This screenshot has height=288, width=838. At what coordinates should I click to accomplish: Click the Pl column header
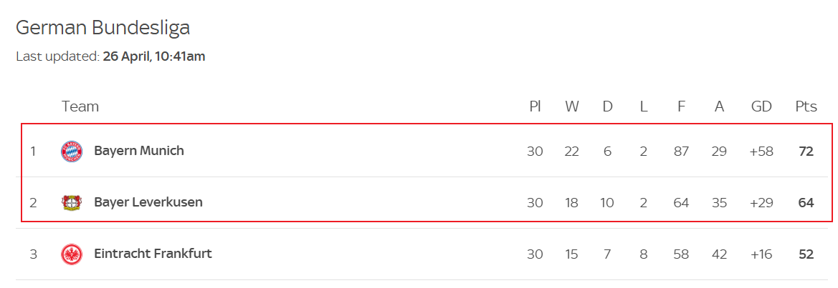(x=535, y=106)
